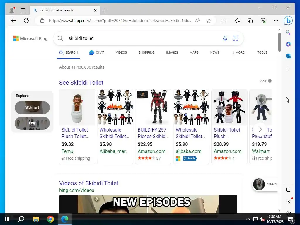Viewport: 300px width, 225px height.
Task: Play the NEW EPISODES video thumbnail
Action: pos(148,204)
